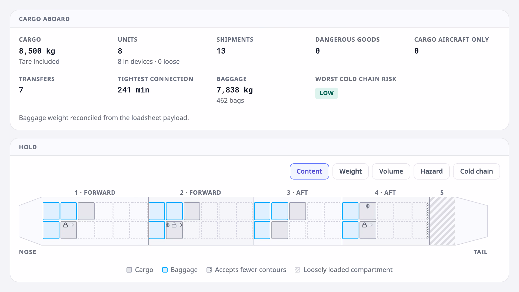519x292 pixels.
Task: Select icon-free cargo unit in 1 Forward
Action: tap(86, 211)
